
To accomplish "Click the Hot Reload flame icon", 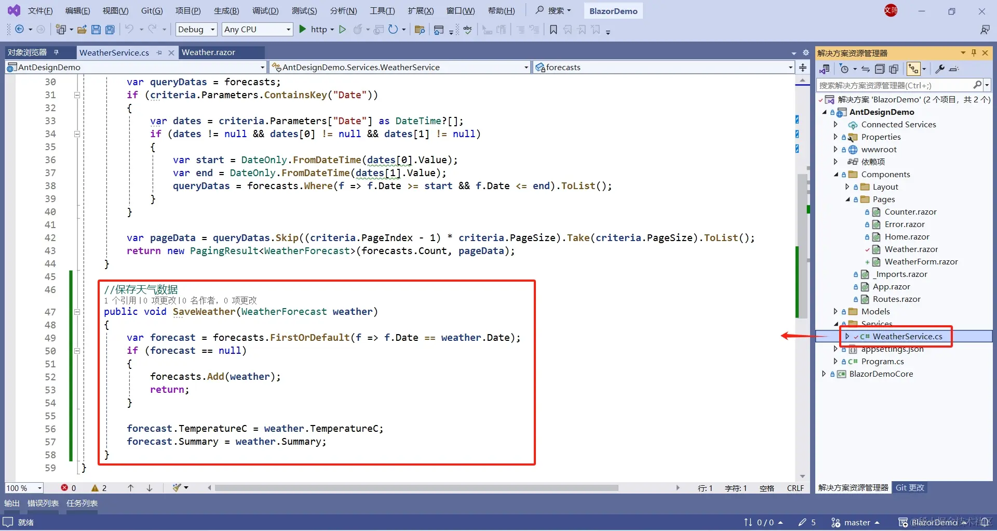I will click(x=358, y=30).
